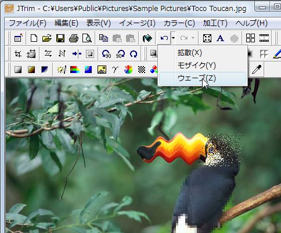Select the eyedropper color picker icon
Screen dimensions: 281x233
(x=257, y=70)
